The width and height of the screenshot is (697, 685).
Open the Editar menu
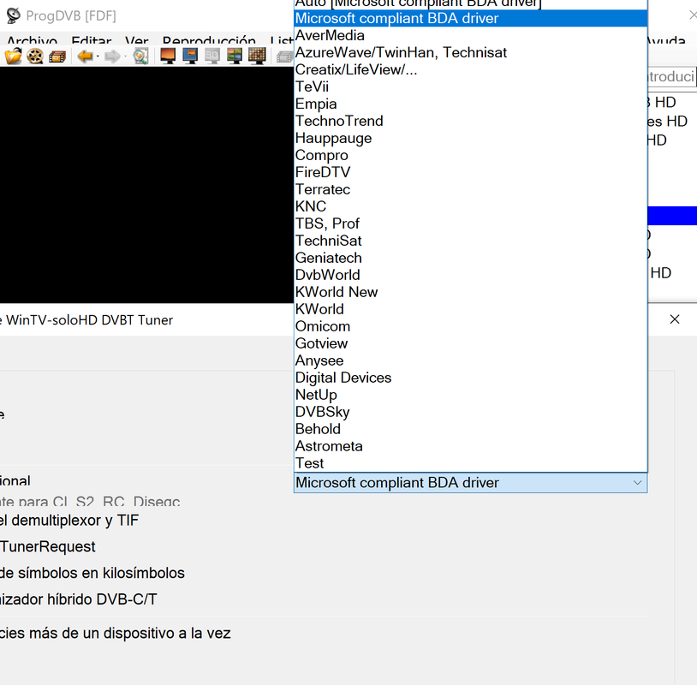point(91,41)
